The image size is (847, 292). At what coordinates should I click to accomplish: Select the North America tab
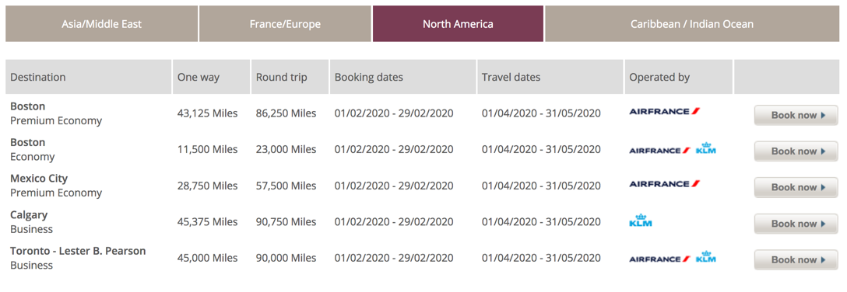(x=458, y=24)
